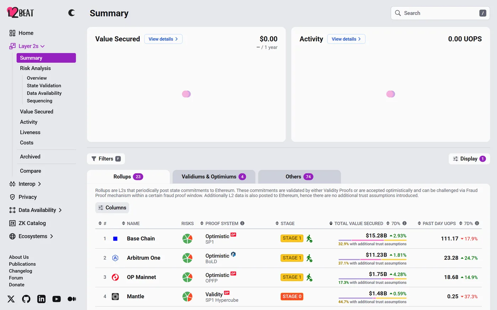Switch to the Rollups tab
The width and height of the screenshot is (497, 310).
(x=128, y=177)
